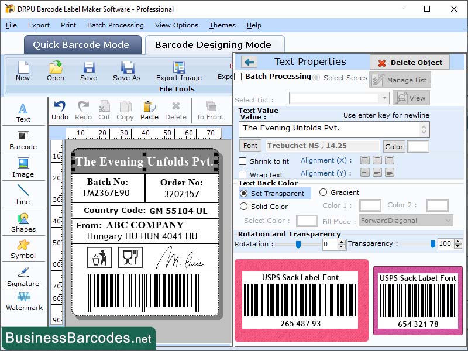Select the Signature tool

click(23, 275)
